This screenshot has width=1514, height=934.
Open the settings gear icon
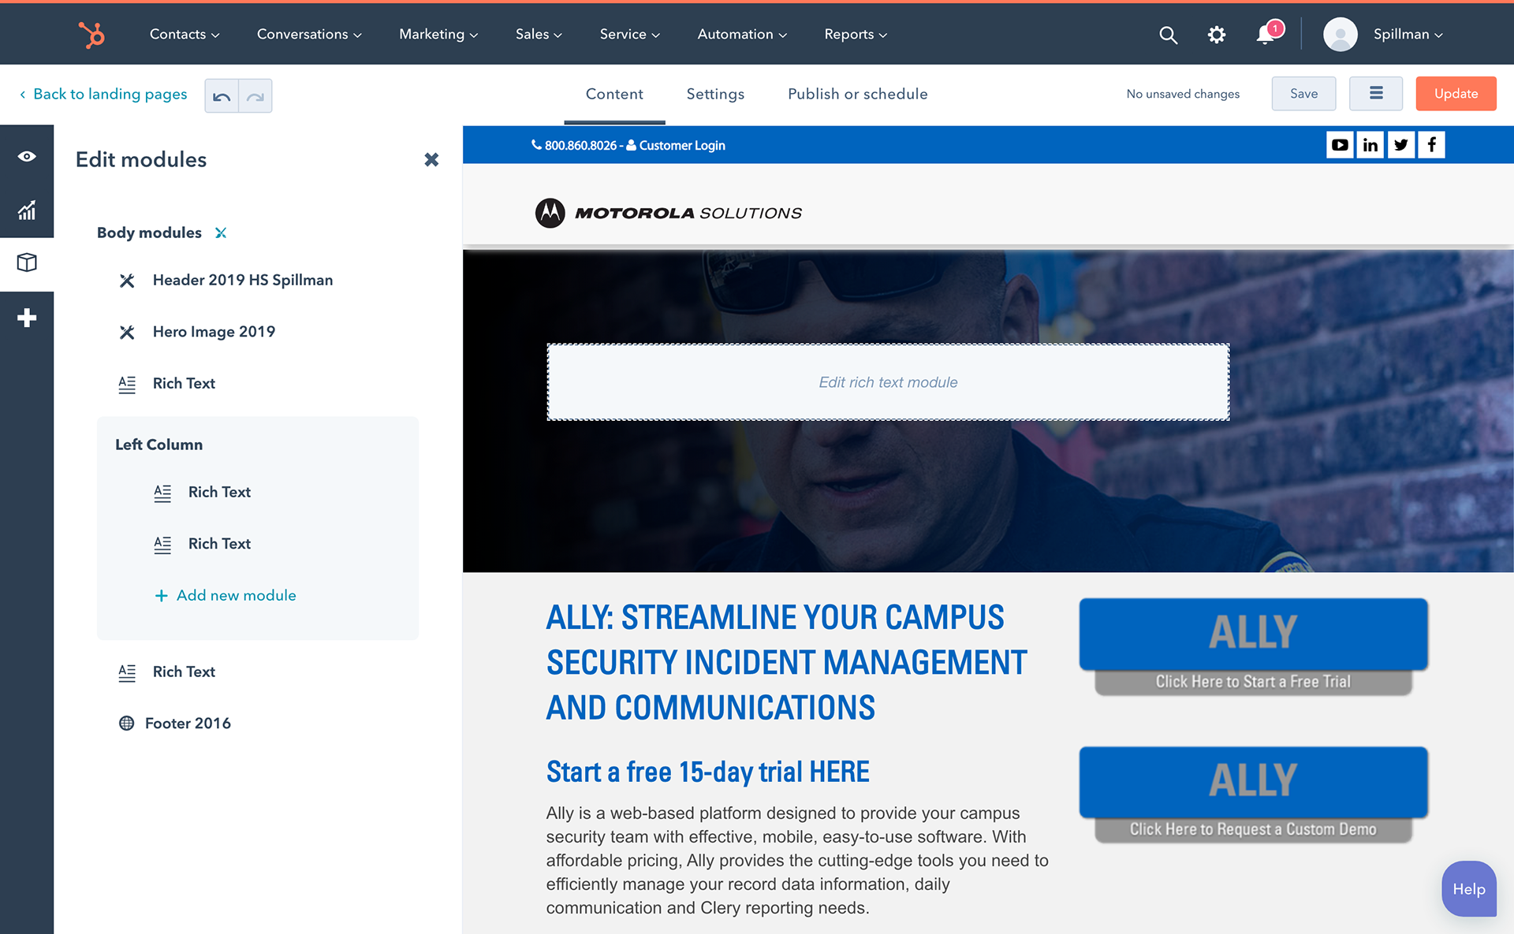click(1217, 35)
